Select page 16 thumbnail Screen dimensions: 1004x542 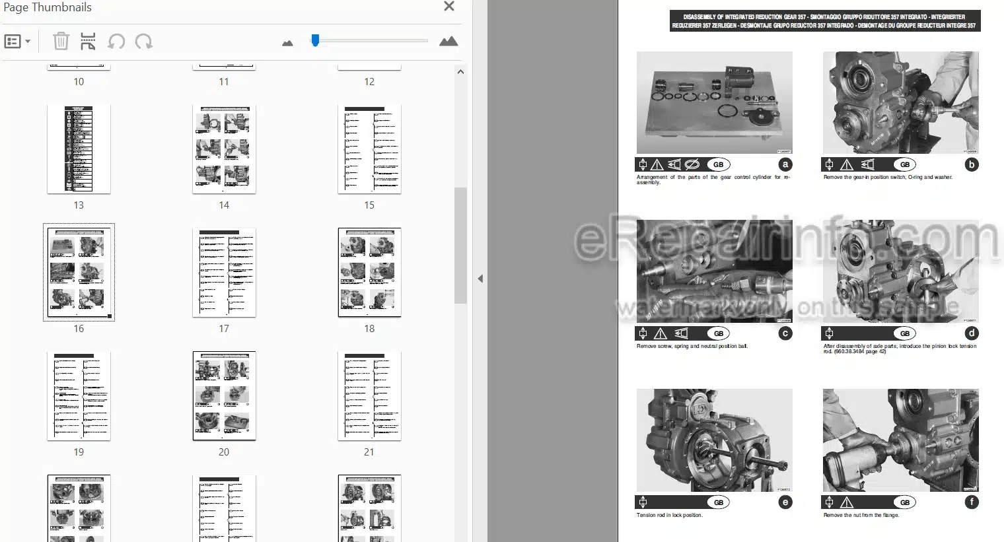coord(79,272)
